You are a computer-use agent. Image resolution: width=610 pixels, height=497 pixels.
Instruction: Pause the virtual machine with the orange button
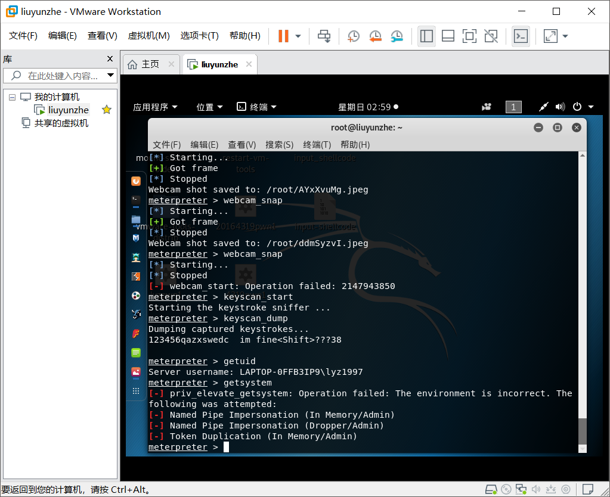pos(283,36)
